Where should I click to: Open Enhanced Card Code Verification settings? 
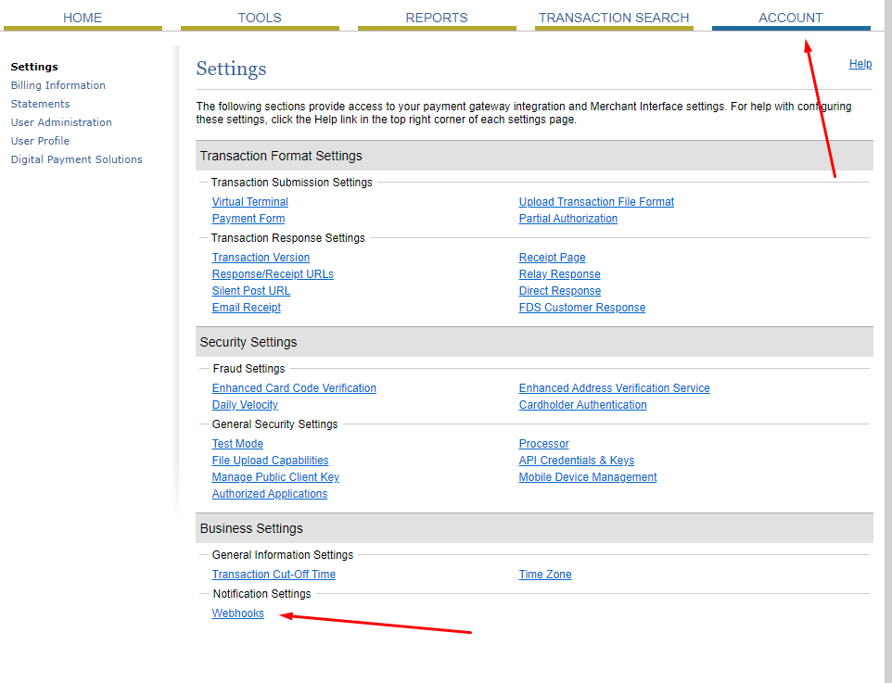pos(294,388)
